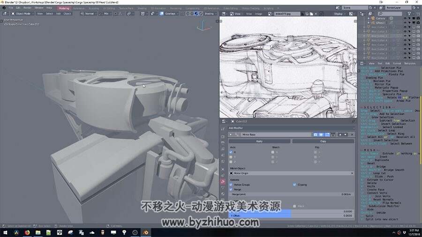Image resolution: width=422 pixels, height=237 pixels.
Task: Adjust the V Offset slider
Action: (291, 216)
